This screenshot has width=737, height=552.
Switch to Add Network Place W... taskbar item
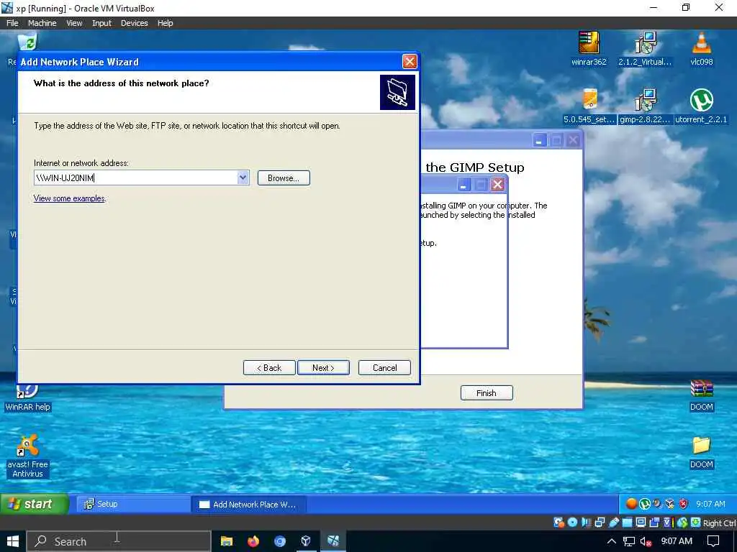(x=250, y=504)
